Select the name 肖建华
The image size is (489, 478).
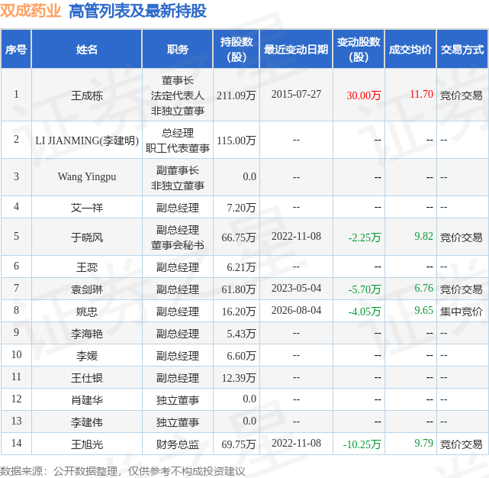pos(87,400)
